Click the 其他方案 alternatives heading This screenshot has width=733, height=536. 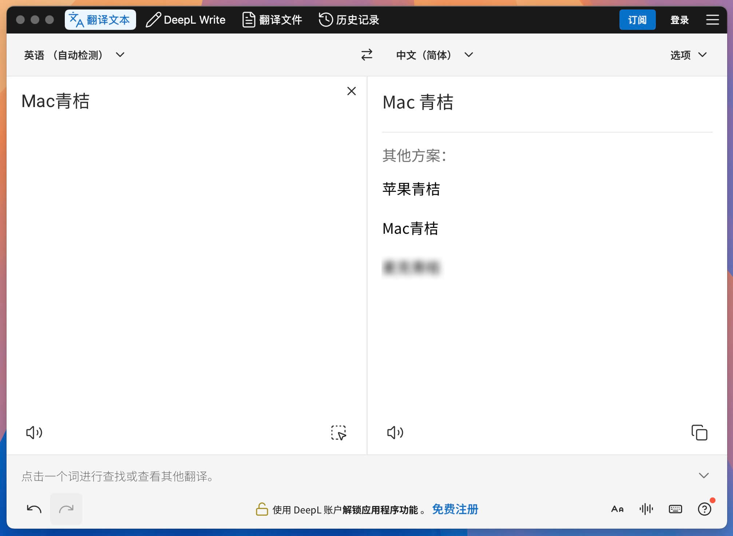coord(414,155)
